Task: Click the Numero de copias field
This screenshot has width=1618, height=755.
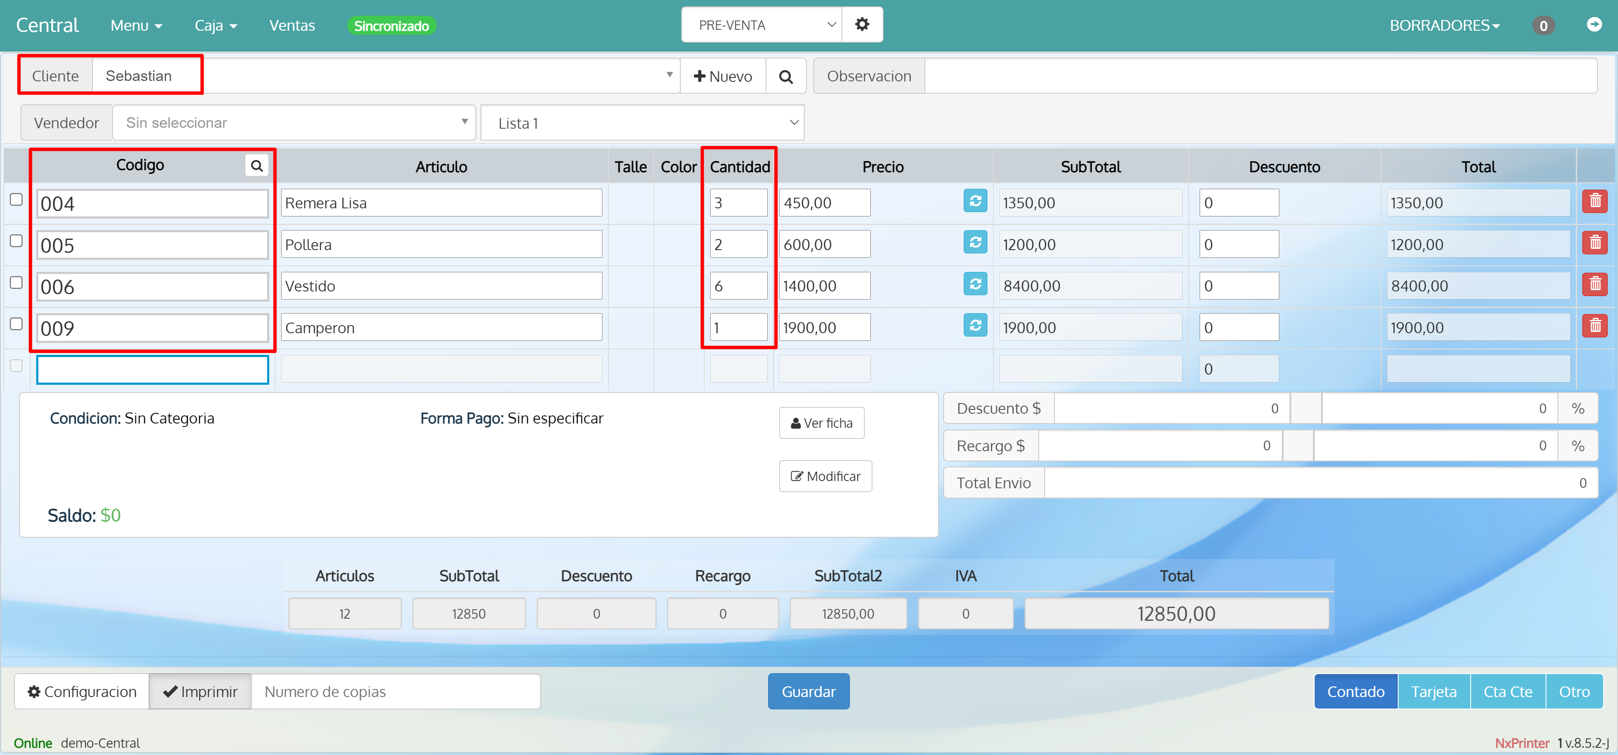Action: click(x=395, y=692)
